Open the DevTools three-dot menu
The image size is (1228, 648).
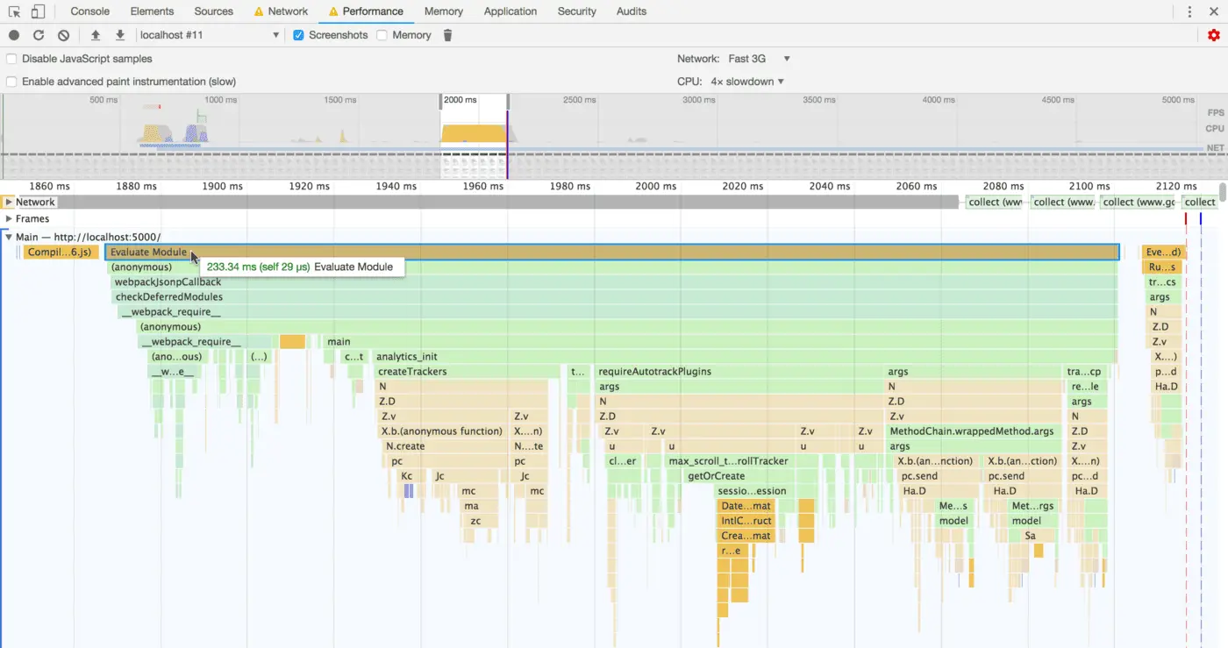(1189, 11)
